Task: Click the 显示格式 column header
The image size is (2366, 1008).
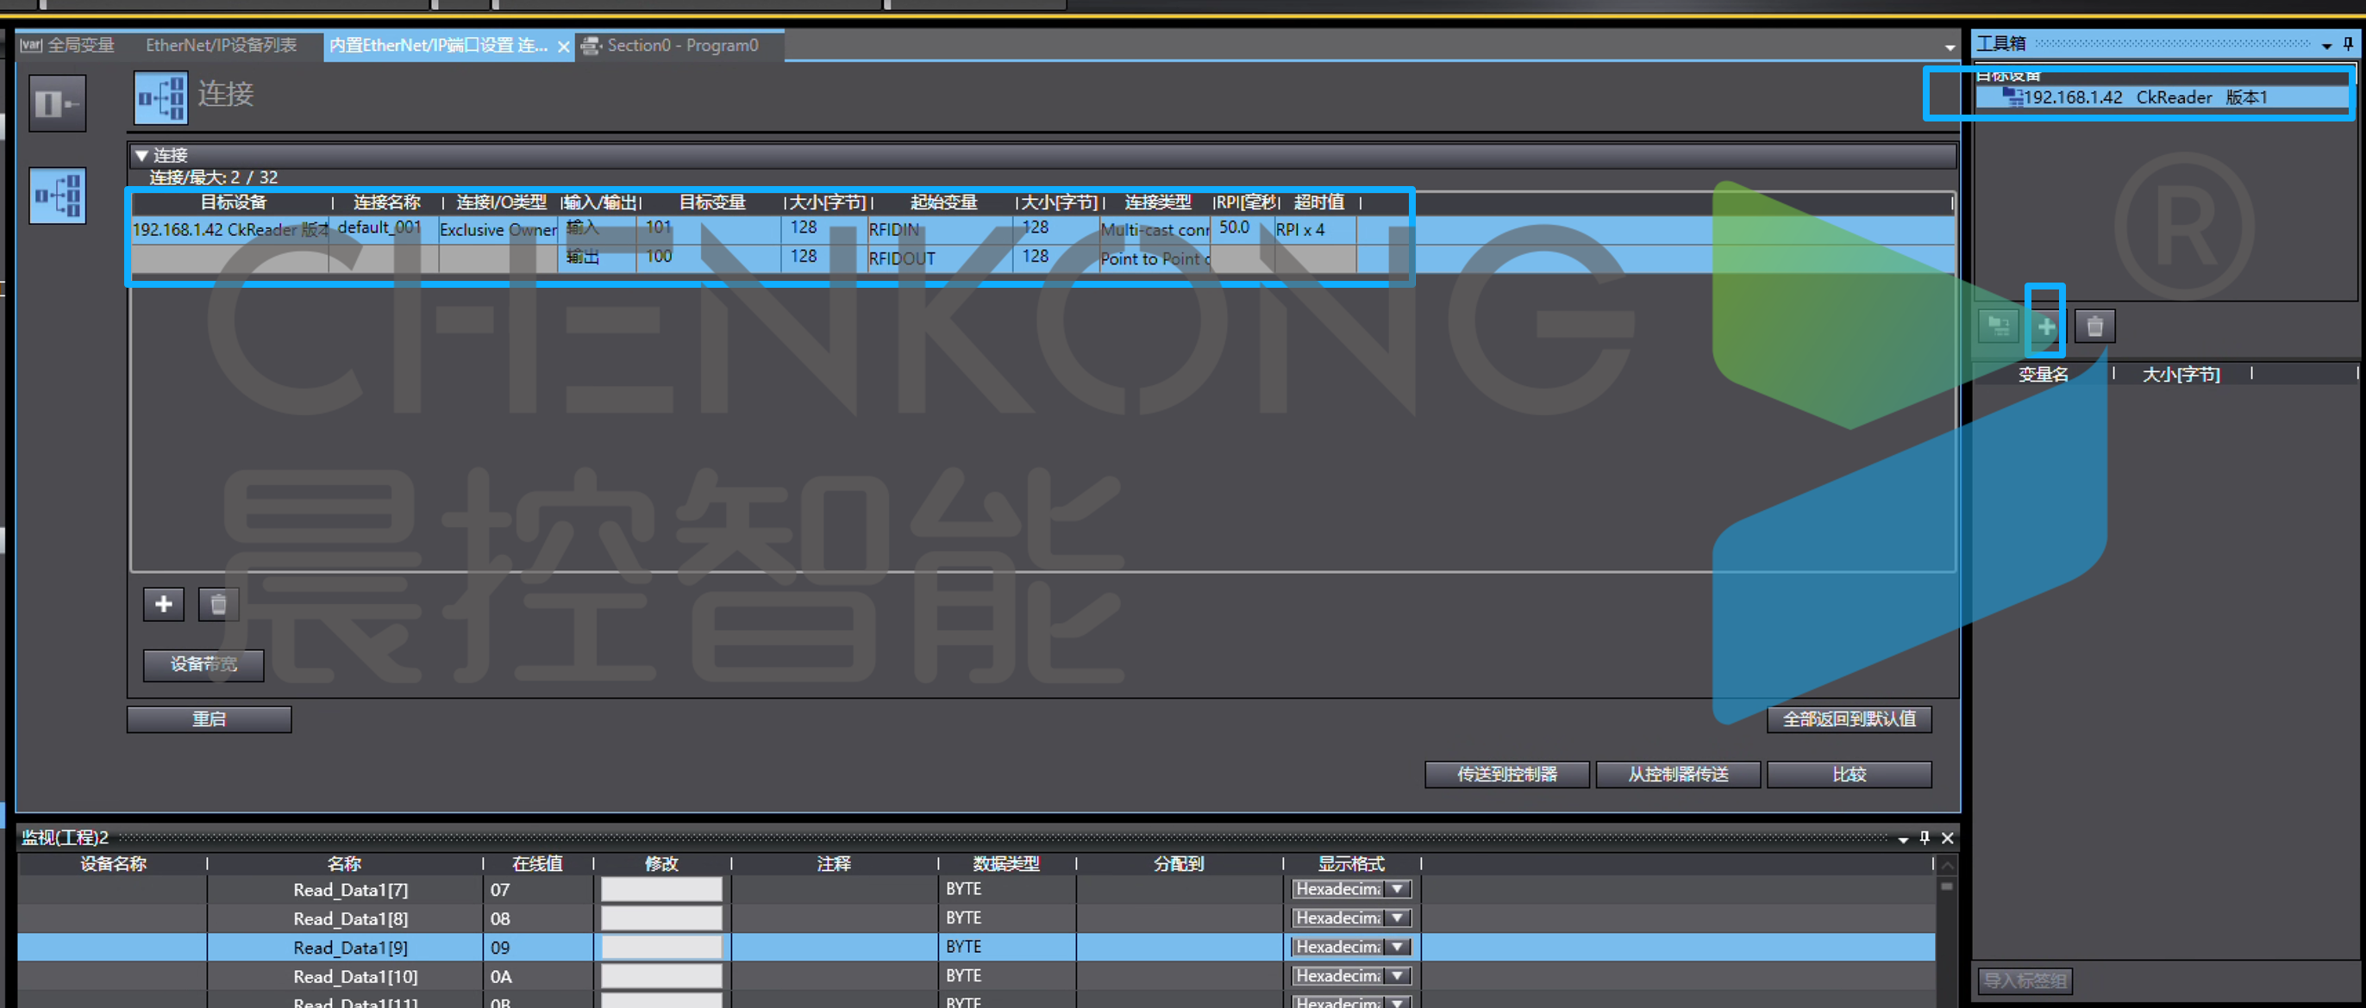Action: click(1350, 864)
